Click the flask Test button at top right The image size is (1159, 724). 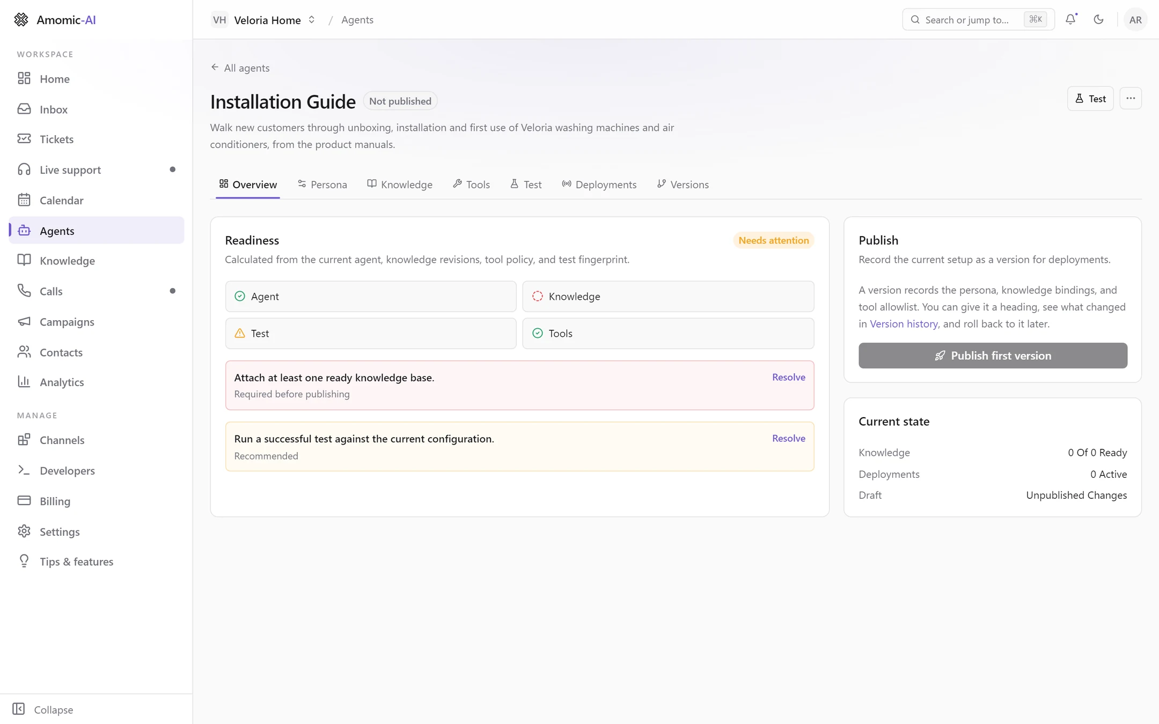(x=1090, y=98)
